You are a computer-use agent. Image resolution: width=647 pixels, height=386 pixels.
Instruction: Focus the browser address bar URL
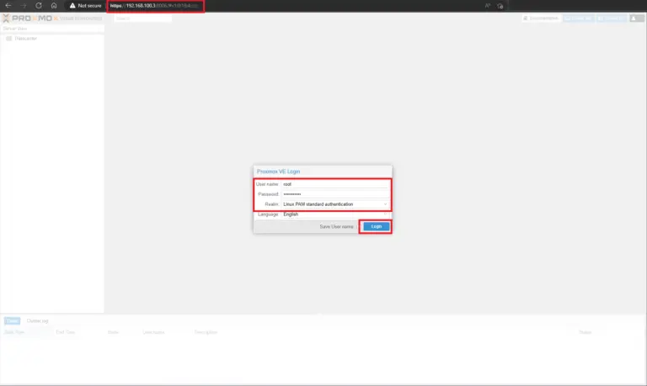pyautogui.click(x=155, y=6)
